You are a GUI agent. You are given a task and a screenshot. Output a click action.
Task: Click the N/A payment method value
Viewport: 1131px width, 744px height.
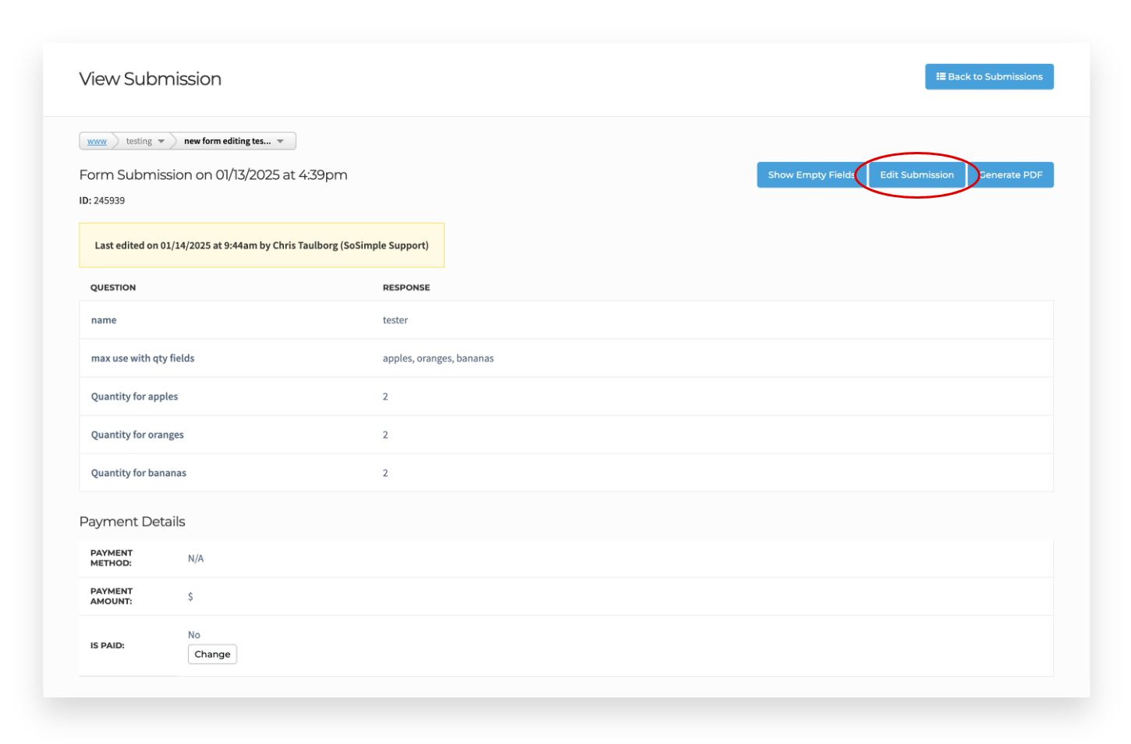(195, 558)
